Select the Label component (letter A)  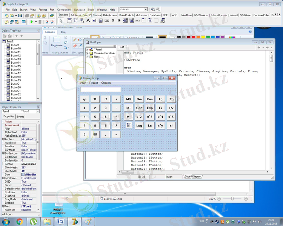pyautogui.click(x=88, y=21)
